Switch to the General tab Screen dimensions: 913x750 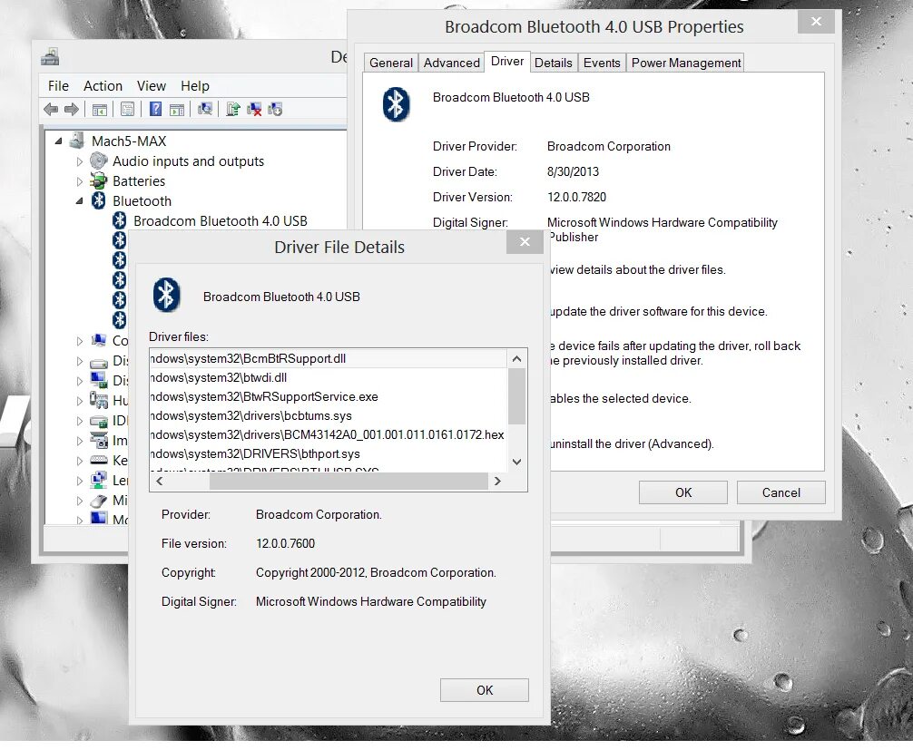(x=391, y=63)
